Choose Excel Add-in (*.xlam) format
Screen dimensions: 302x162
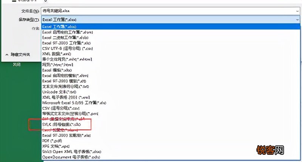click(x=171, y=130)
